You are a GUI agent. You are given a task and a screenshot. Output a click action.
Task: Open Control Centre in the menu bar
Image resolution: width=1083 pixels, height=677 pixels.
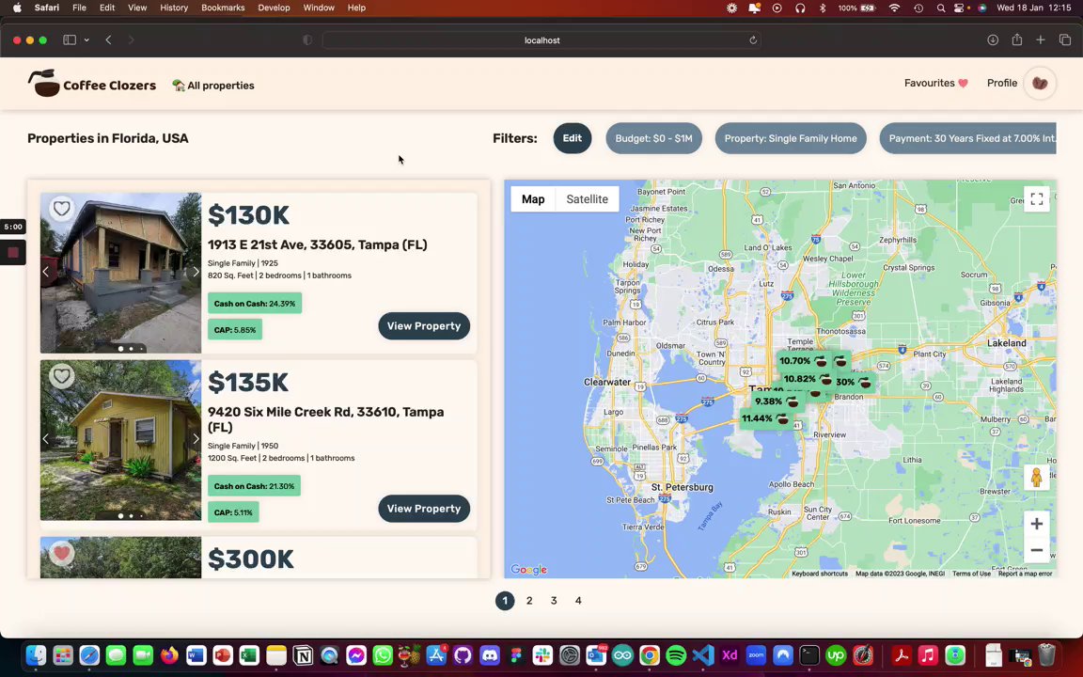pyautogui.click(x=959, y=8)
